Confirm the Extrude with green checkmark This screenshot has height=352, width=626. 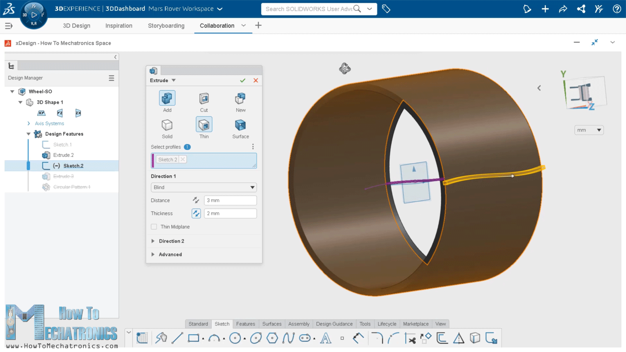[243, 81]
